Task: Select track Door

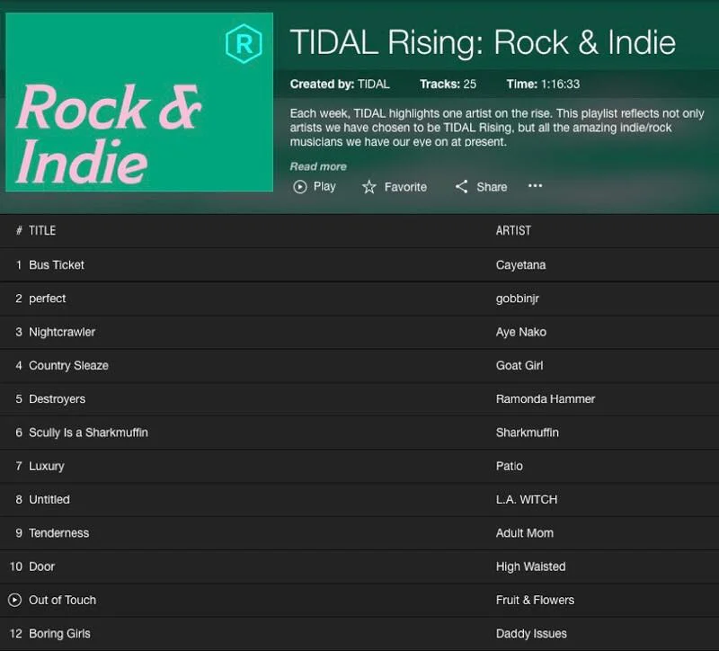Action: [41, 566]
